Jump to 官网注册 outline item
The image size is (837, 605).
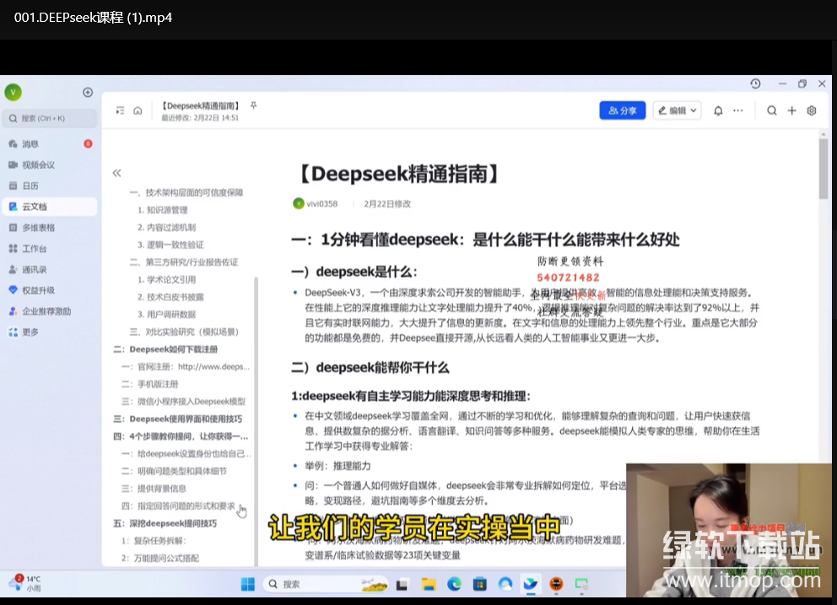click(186, 367)
